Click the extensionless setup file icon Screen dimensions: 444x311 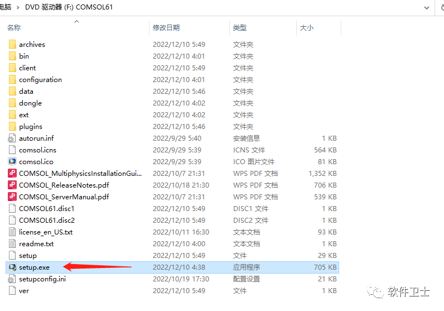point(12,255)
